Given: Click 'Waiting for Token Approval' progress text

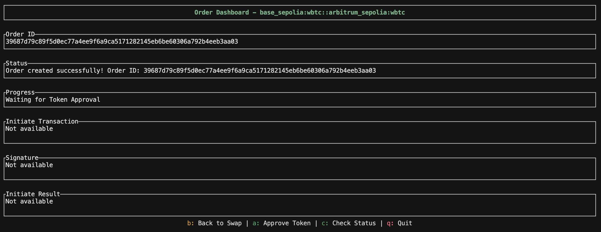Looking at the screenshot, I should [x=53, y=100].
